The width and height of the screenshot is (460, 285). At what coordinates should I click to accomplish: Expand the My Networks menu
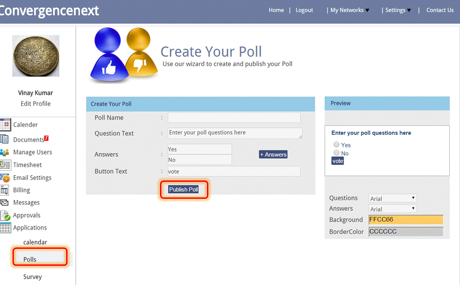point(349,10)
